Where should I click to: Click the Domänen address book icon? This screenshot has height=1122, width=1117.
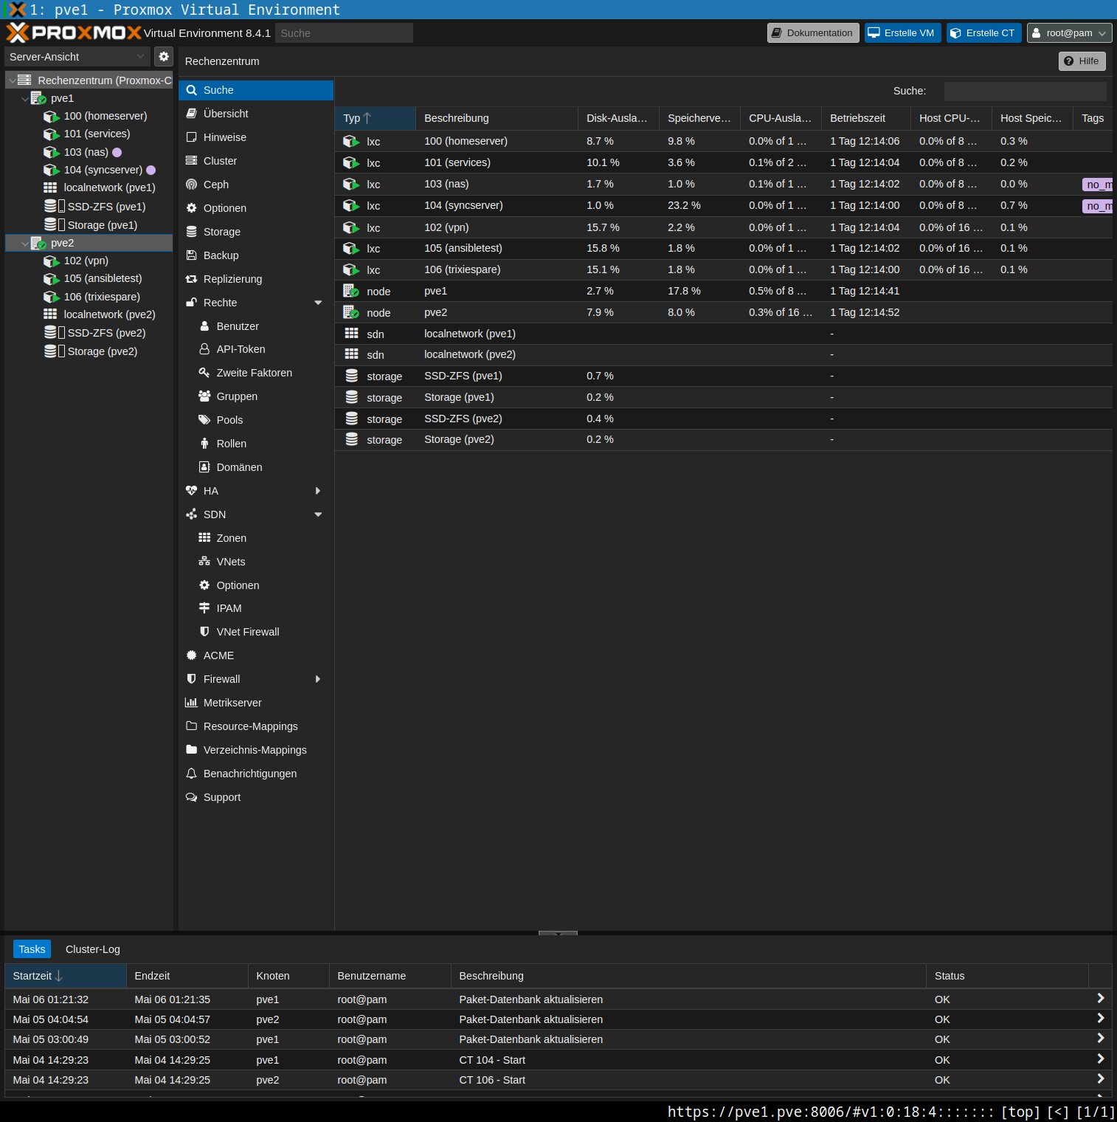point(204,467)
